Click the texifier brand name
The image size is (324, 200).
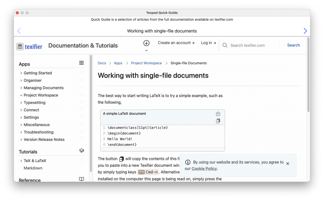(x=34, y=47)
